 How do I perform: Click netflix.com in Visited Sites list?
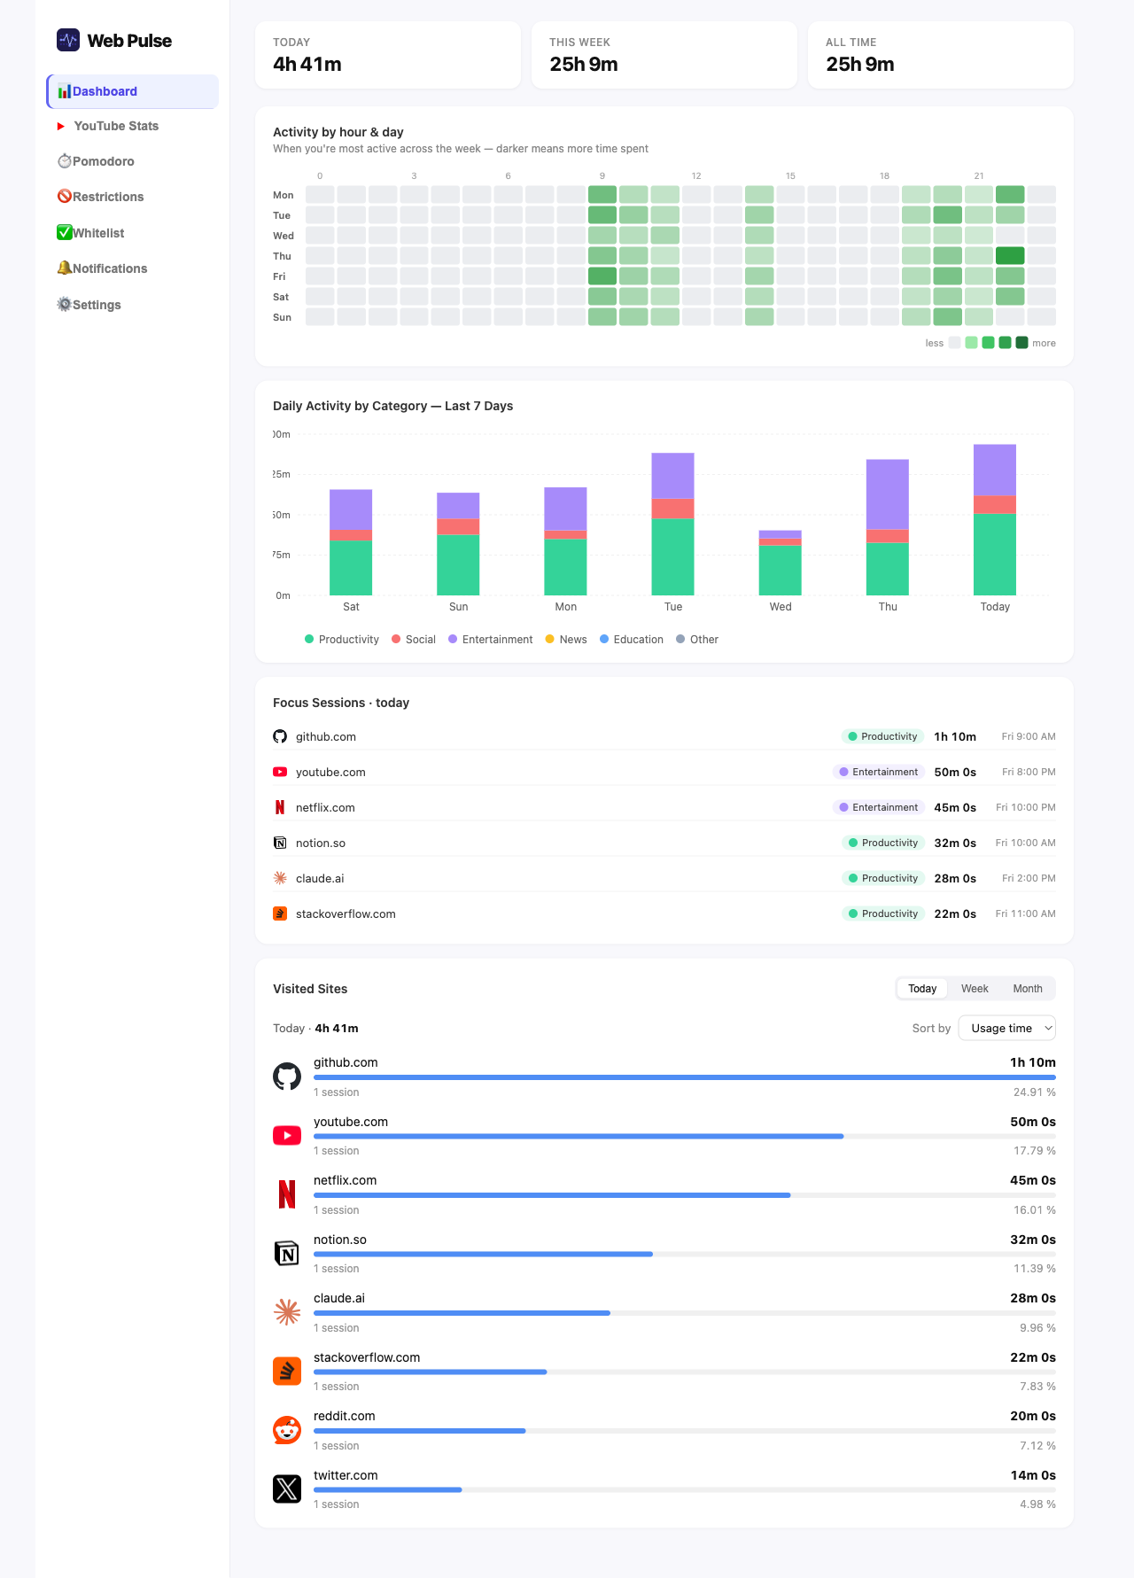pos(345,1180)
